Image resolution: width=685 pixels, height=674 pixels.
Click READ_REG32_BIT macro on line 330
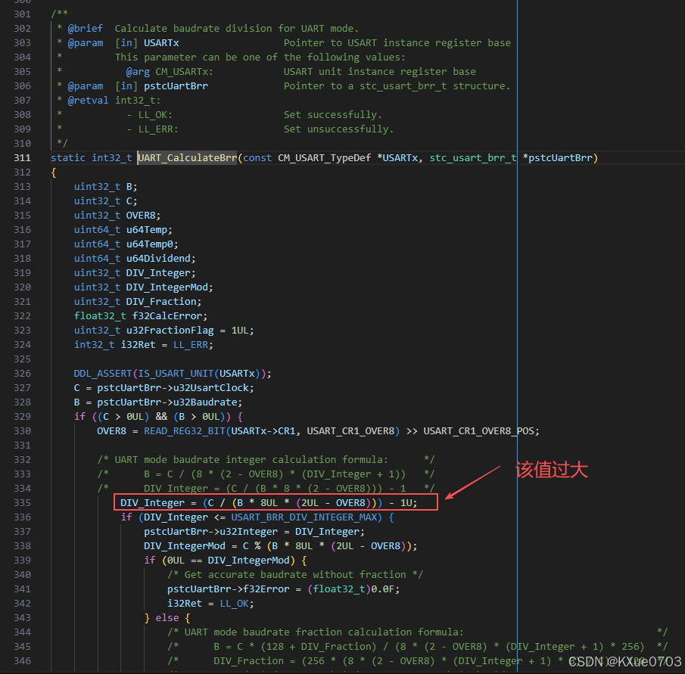click(x=185, y=431)
